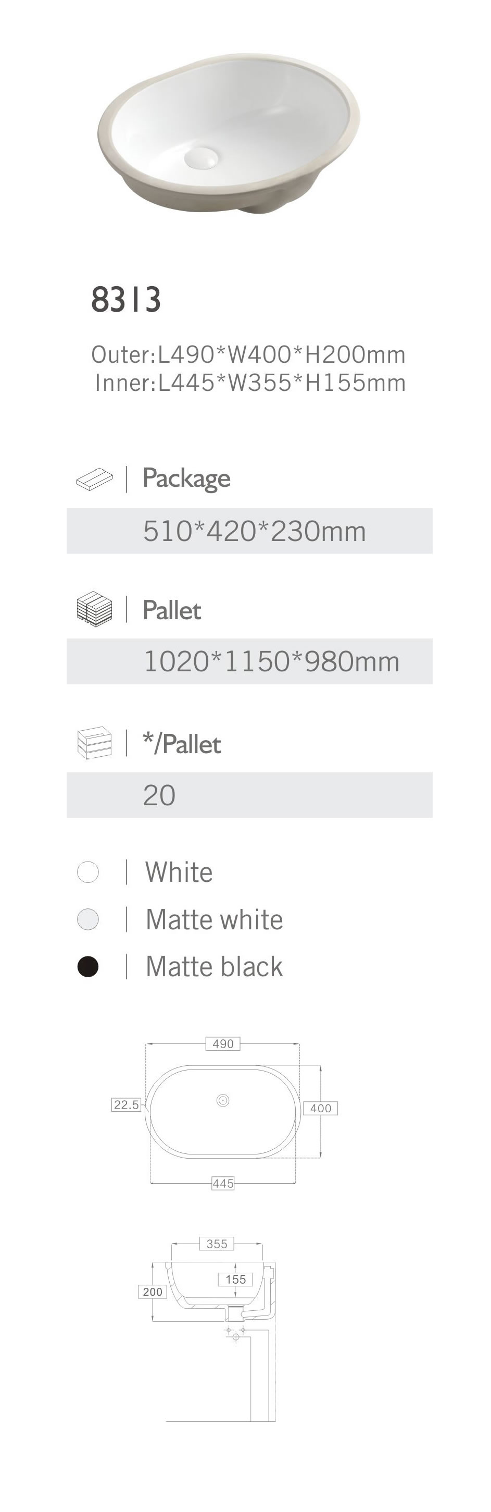Select the White color swatch
The height and width of the screenshot is (1512, 491).
[x=88, y=871]
